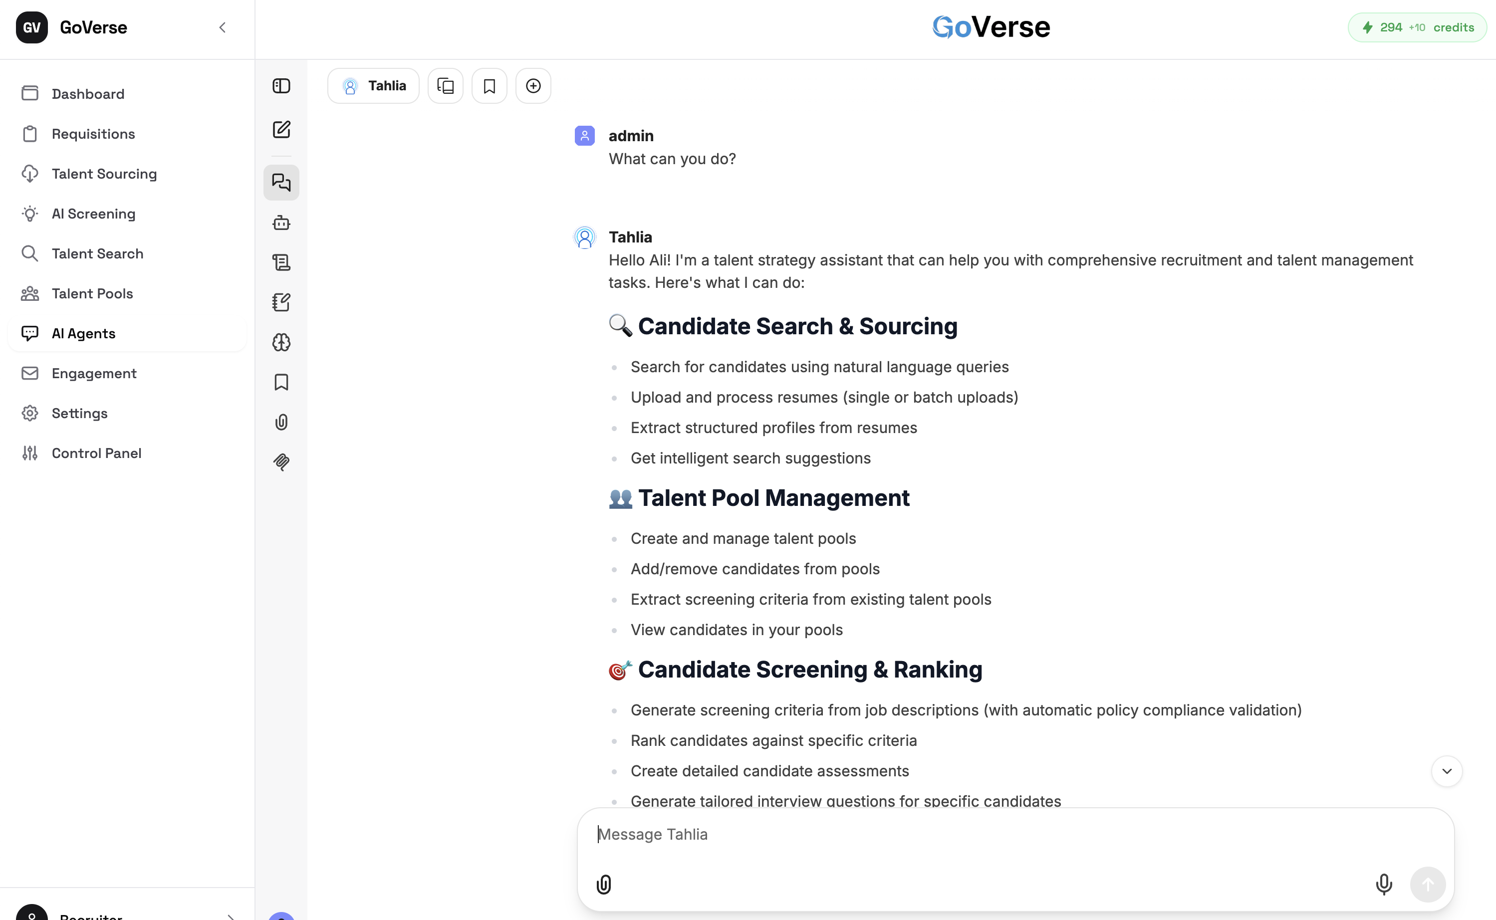Open the conversations chat-bubbles icon
Image resolution: width=1496 pixels, height=920 pixels.
point(281,182)
